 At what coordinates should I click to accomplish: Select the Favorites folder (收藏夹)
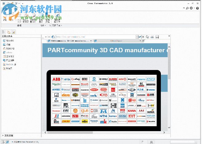tap(7, 68)
